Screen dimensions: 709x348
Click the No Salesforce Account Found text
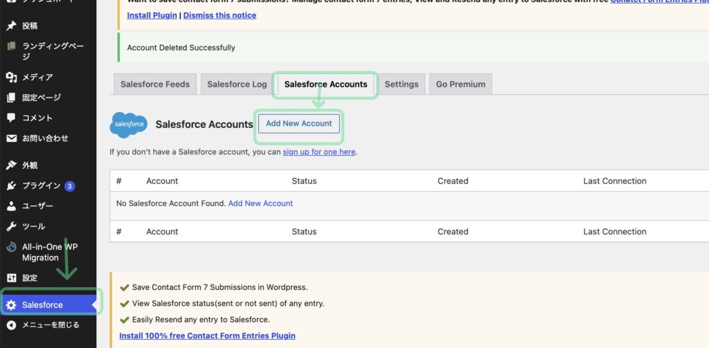(171, 203)
